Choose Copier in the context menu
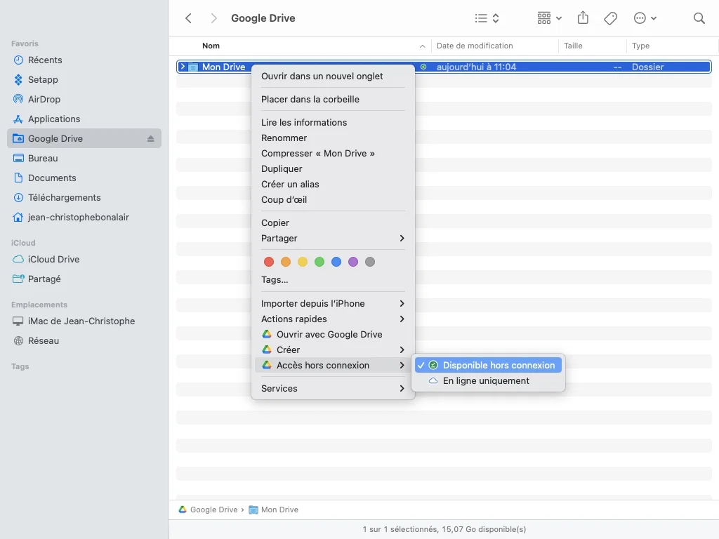The image size is (719, 539). pos(333,222)
